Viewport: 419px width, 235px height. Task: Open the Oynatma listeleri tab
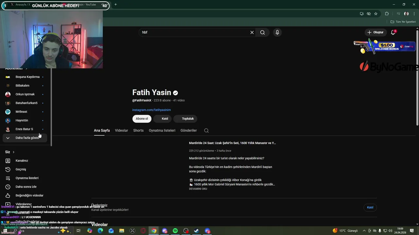pos(162,131)
